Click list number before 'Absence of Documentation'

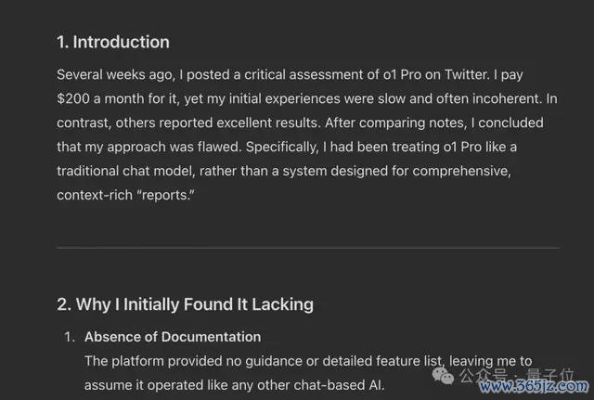pyautogui.click(x=70, y=337)
